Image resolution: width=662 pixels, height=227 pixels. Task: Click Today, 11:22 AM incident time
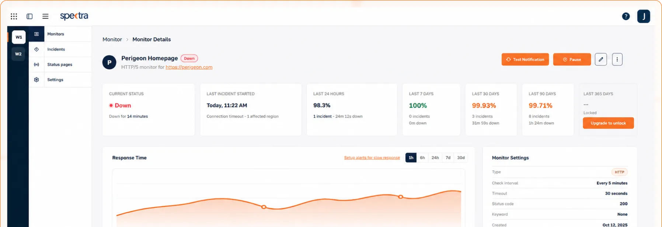(227, 105)
